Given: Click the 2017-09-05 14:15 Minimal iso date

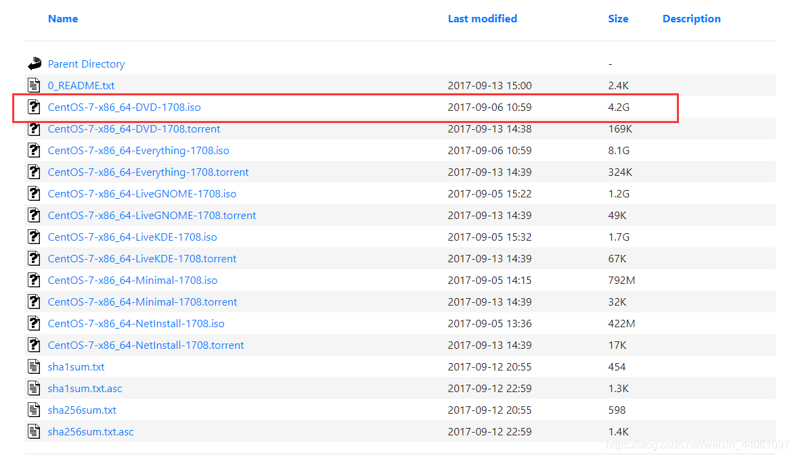Looking at the screenshot, I should click(x=490, y=281).
